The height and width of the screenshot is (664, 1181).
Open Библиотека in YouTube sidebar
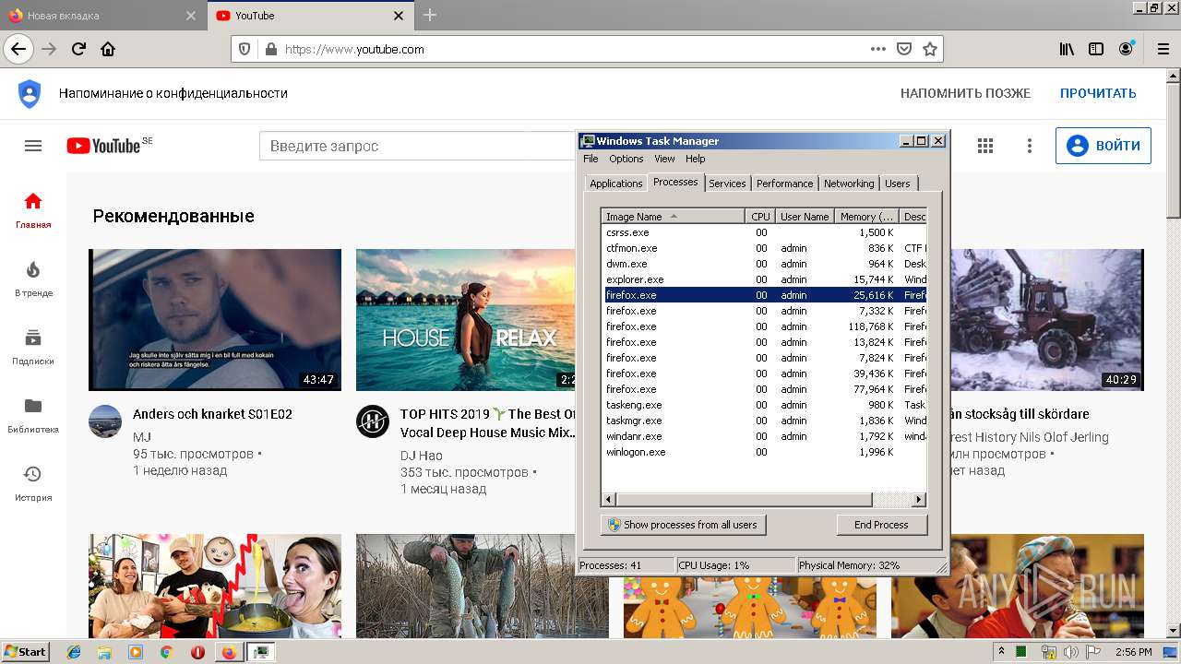(33, 415)
